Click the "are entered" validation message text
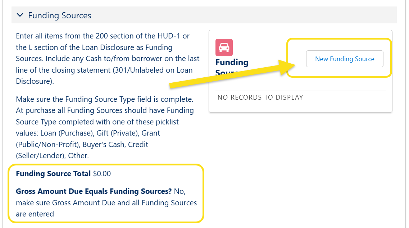The height and width of the screenshot is (228, 409). coord(35,214)
